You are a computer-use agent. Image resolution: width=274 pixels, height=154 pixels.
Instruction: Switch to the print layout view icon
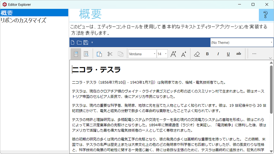(76, 54)
